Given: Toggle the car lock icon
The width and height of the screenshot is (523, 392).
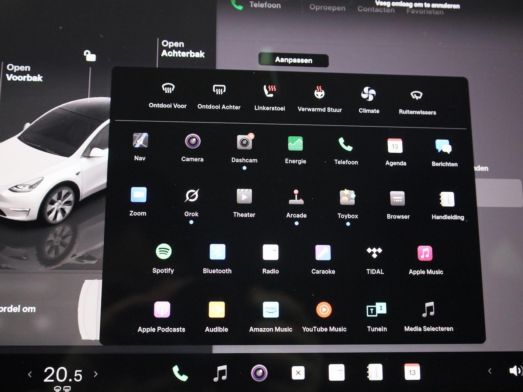Looking at the screenshot, I should click(89, 55).
